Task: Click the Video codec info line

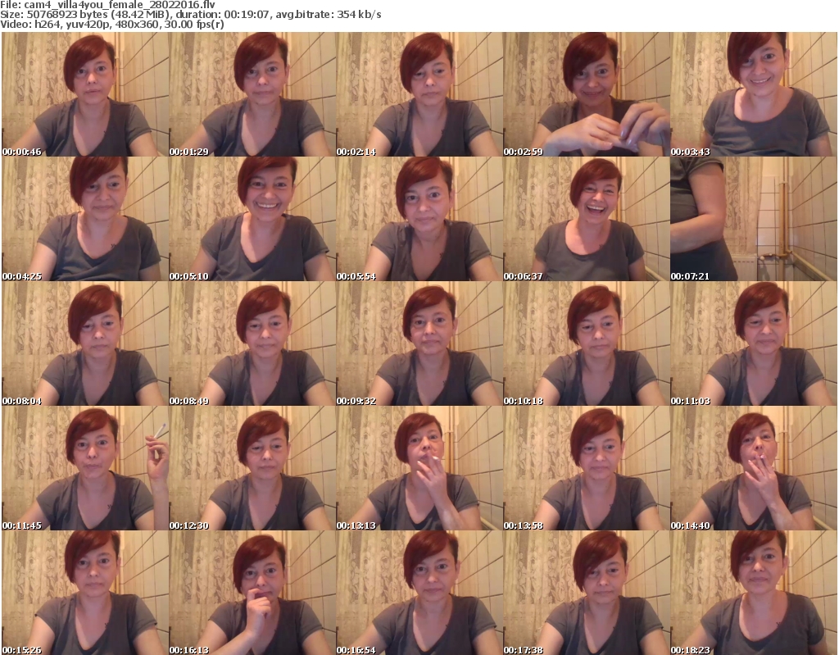Action: [111, 25]
